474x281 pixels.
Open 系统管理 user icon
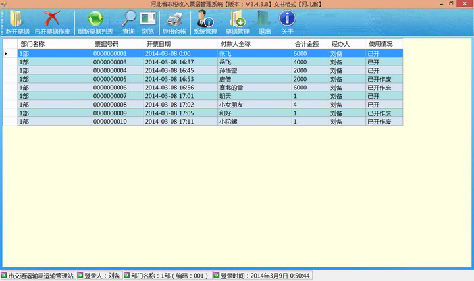pos(205,18)
